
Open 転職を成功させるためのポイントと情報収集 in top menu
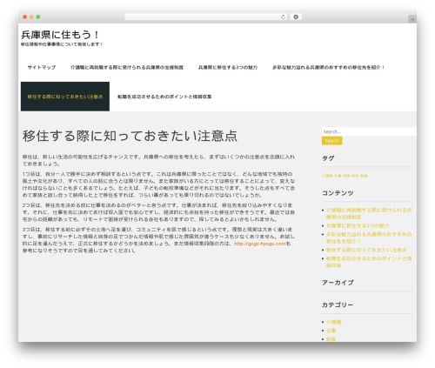(164, 97)
